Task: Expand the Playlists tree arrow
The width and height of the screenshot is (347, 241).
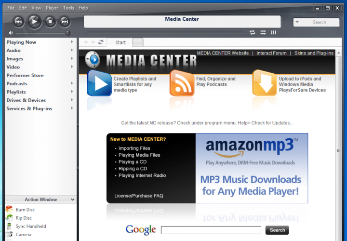Action: click(x=72, y=92)
